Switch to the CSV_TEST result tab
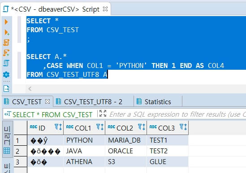 (27, 102)
